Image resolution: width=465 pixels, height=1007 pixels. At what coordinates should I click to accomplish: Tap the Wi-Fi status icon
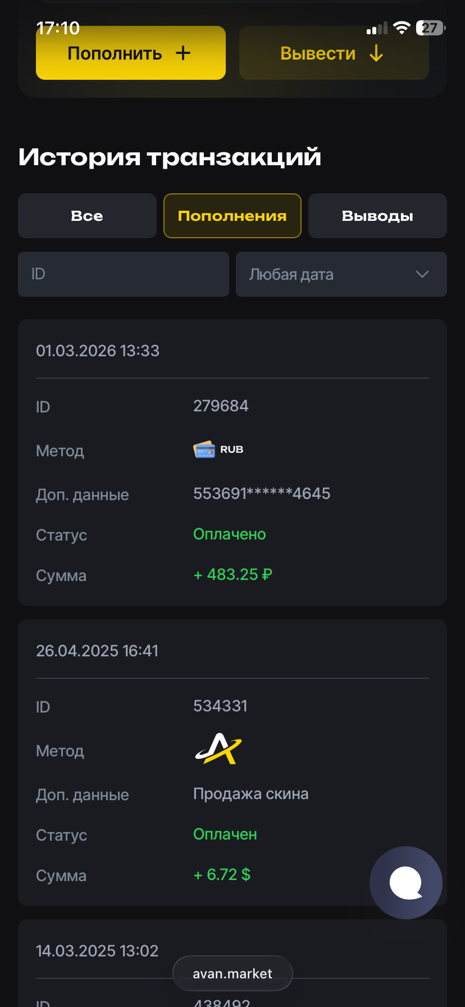(x=402, y=28)
